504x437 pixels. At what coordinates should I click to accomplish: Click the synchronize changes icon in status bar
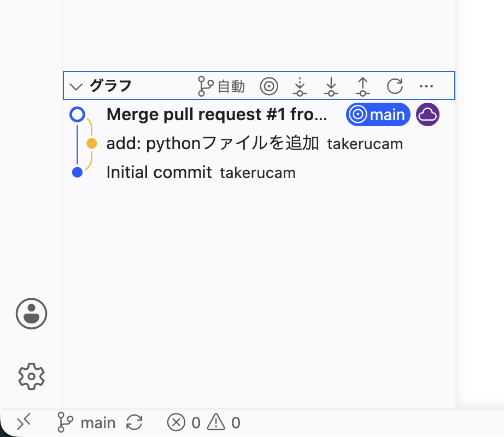[x=134, y=423]
